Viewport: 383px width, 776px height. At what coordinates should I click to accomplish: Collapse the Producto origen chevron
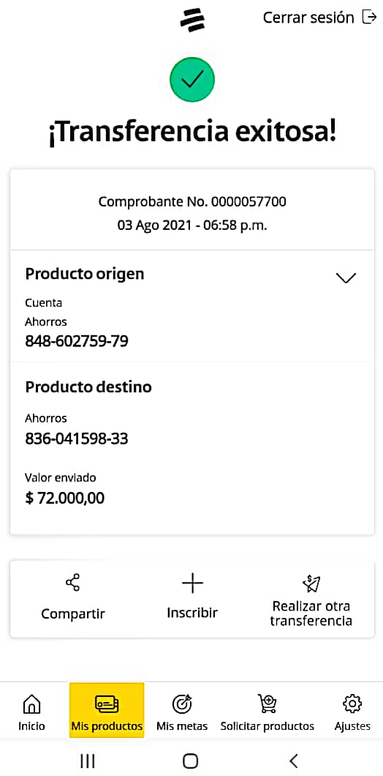[346, 277]
